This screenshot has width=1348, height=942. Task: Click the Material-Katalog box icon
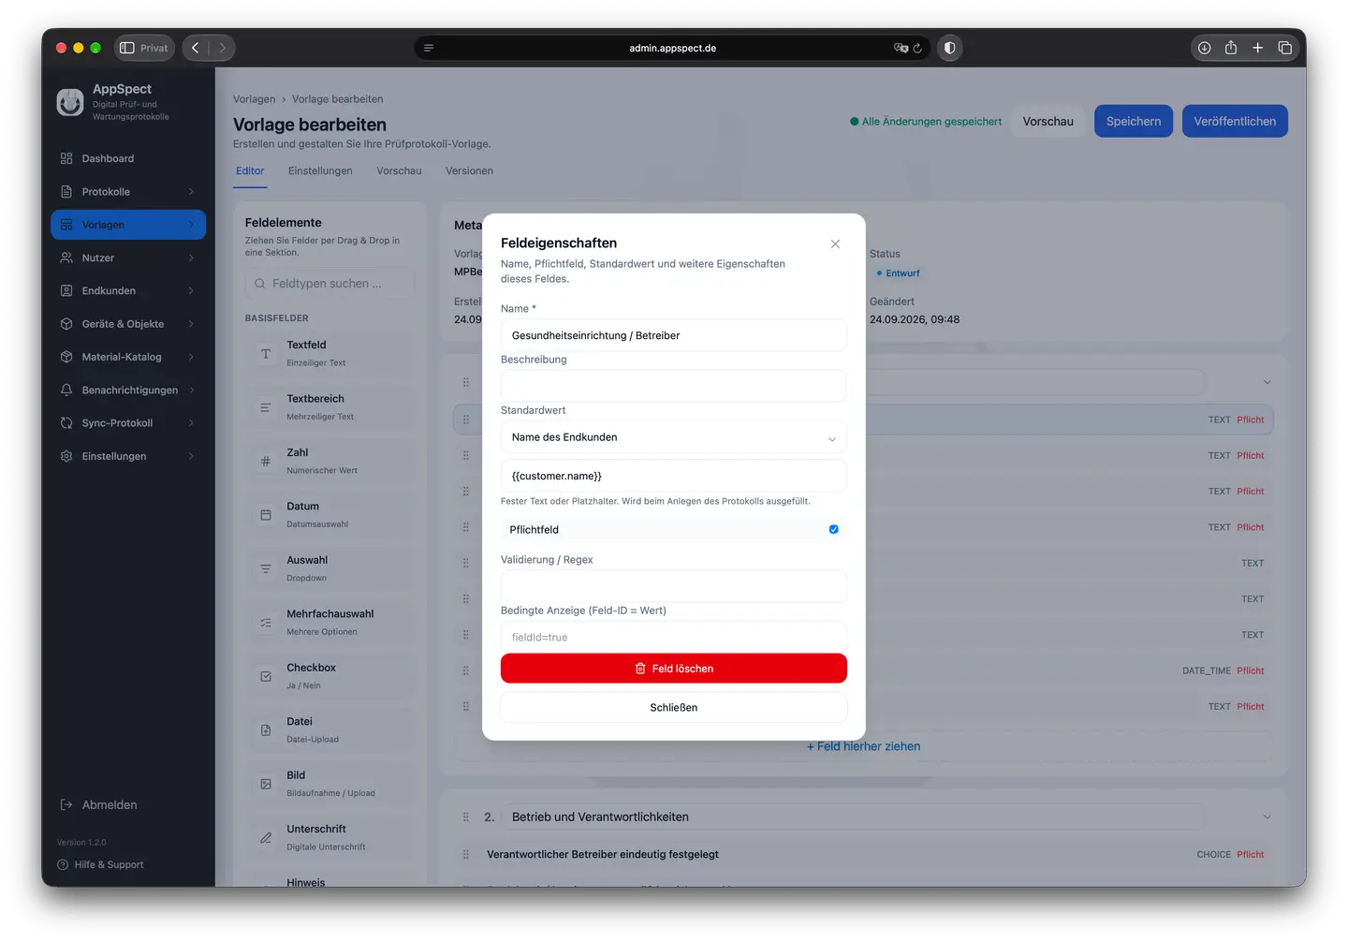[66, 357]
